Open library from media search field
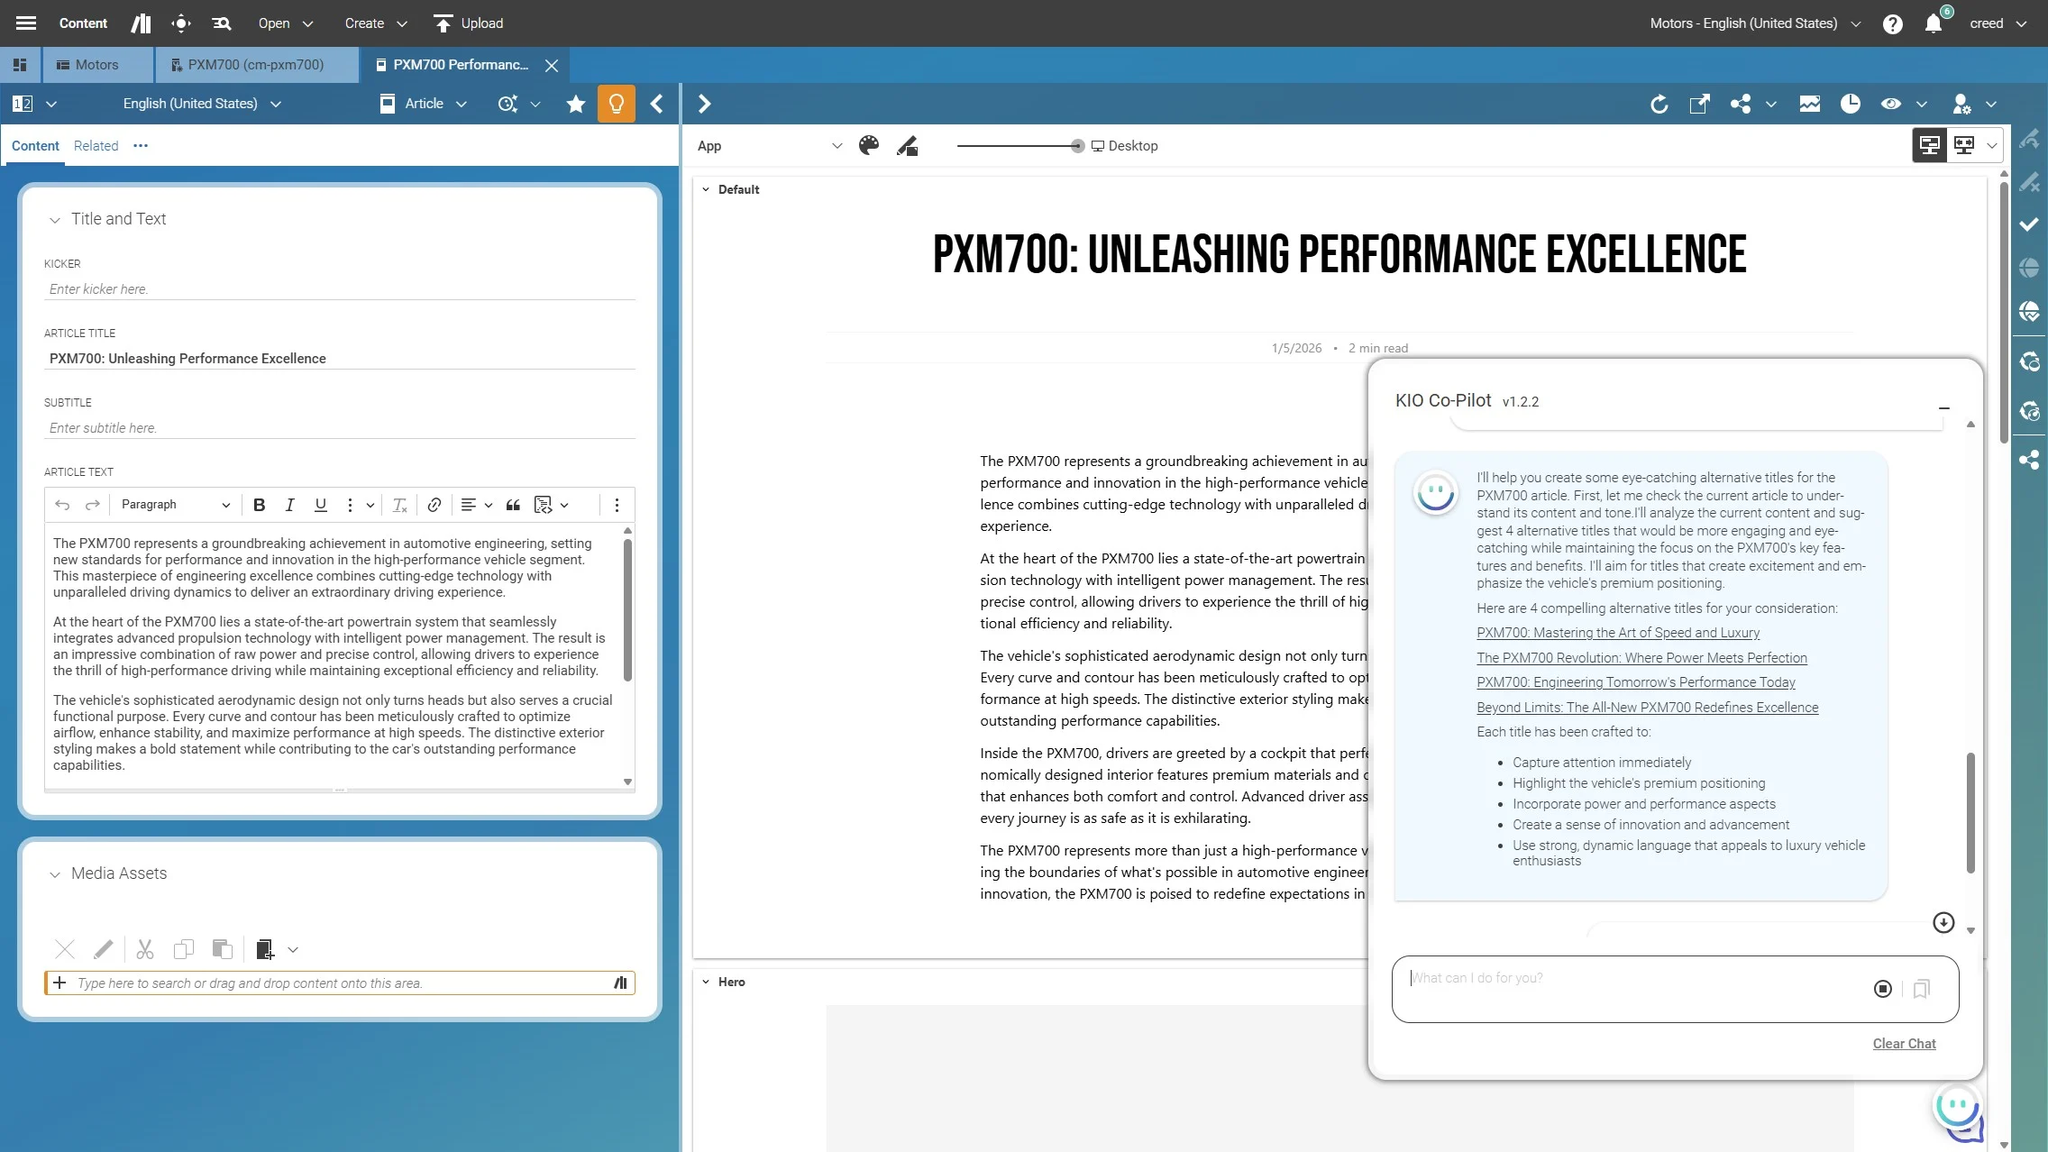Viewport: 2048px width, 1152px height. [620, 983]
